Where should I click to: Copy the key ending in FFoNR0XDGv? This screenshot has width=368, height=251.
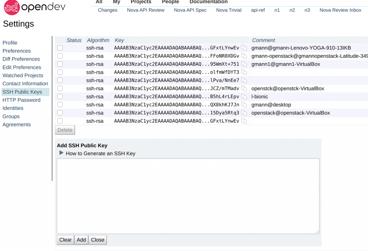(x=244, y=56)
